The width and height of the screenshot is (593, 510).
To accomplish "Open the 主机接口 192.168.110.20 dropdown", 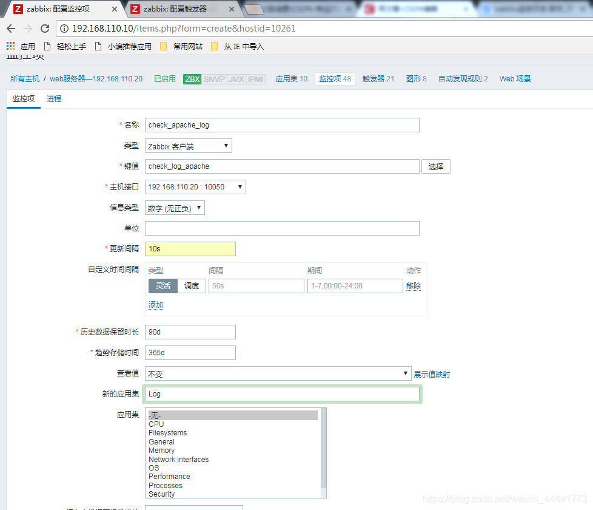I will (195, 187).
